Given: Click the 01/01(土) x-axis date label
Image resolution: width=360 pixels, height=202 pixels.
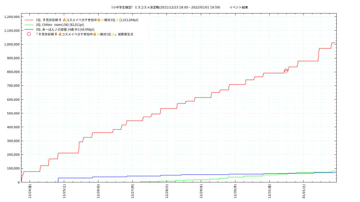Looking at the screenshot, I should (x=304, y=191).
